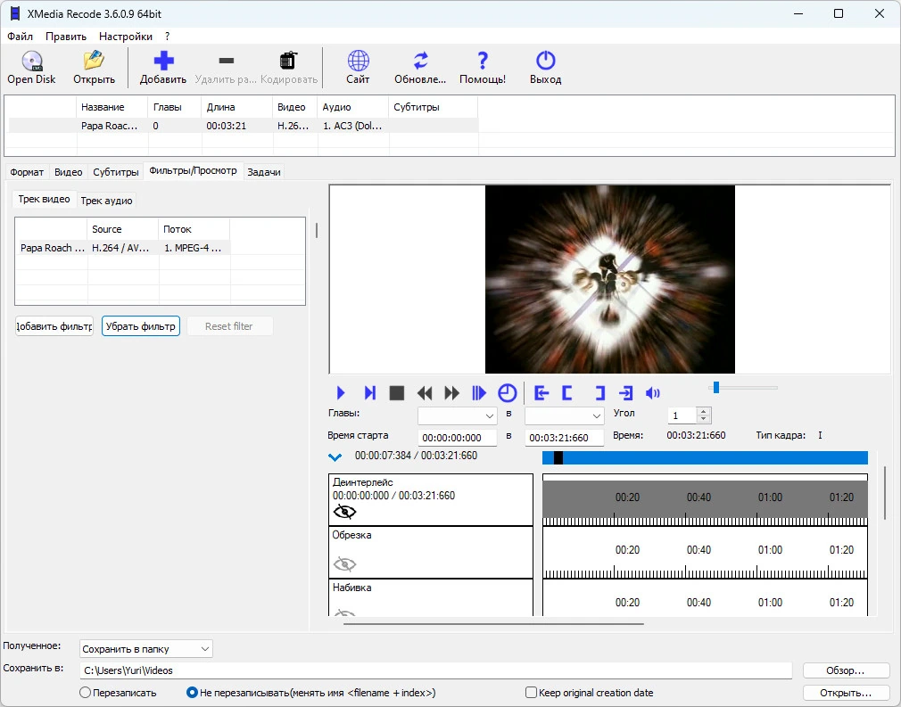Viewport: 901px width, 707px height.
Task: Set start marker with left bracket icon
Action: 567,393
